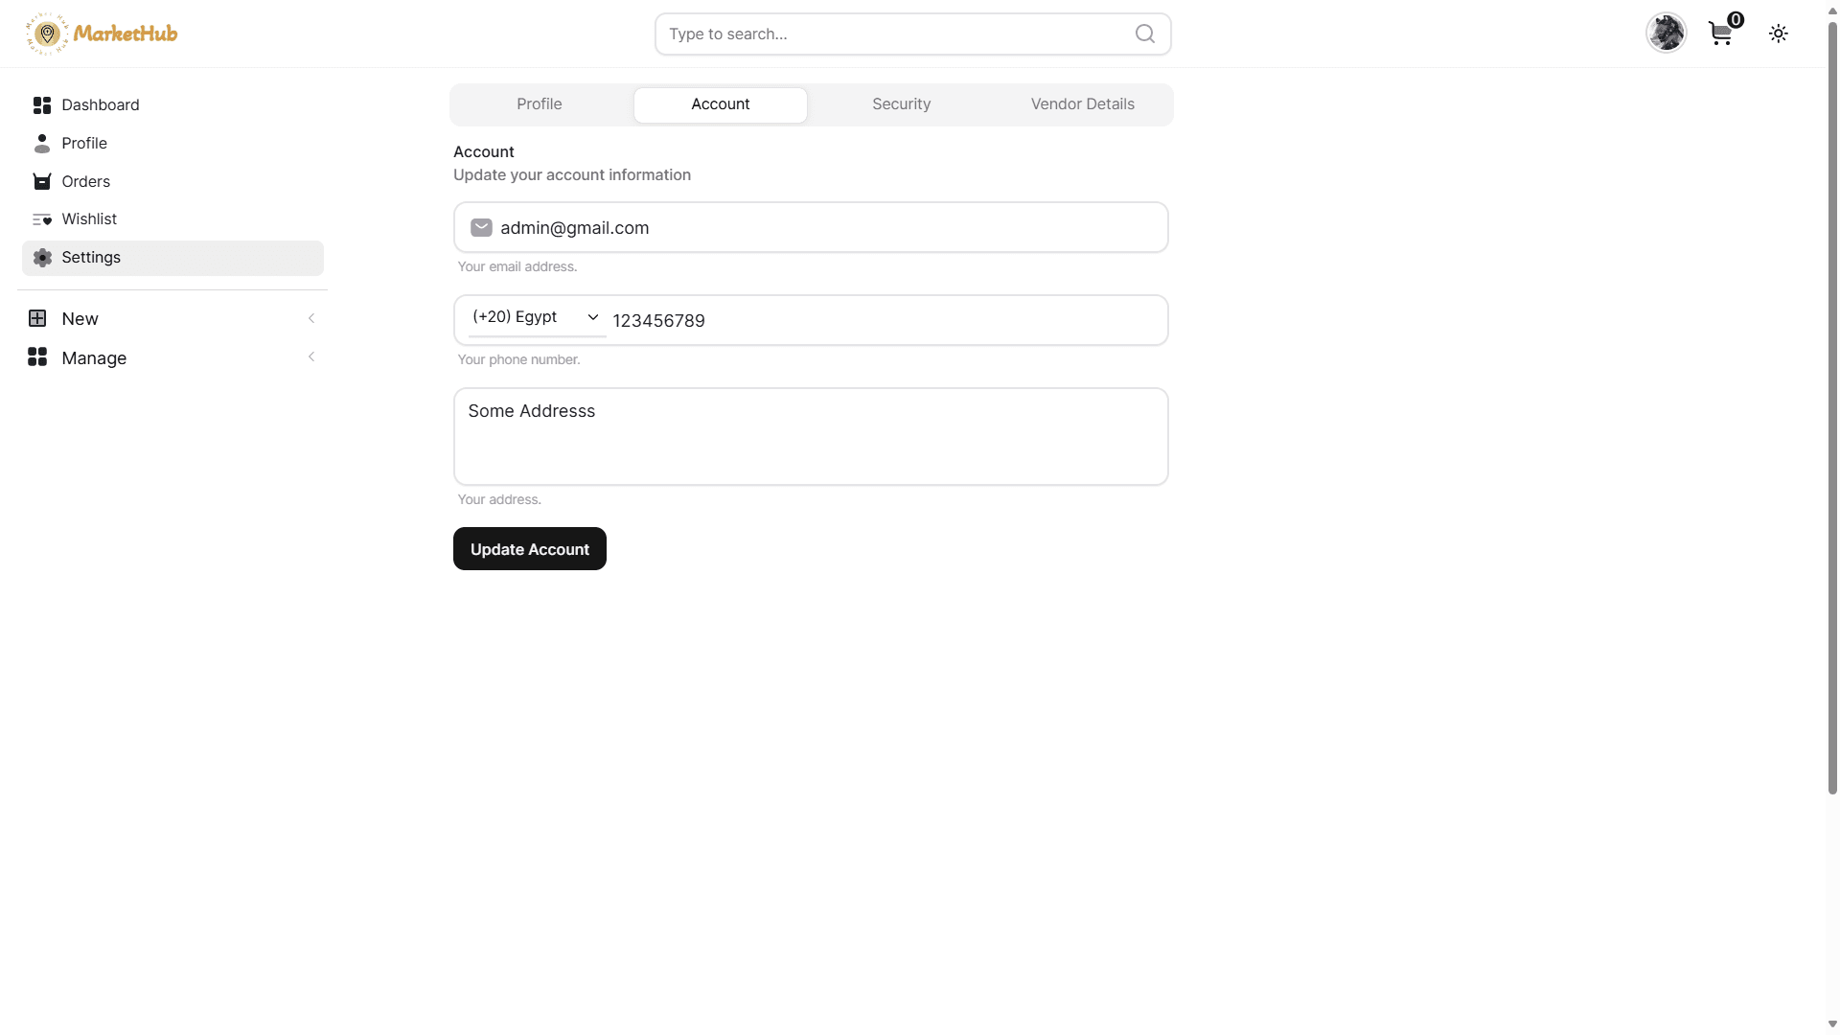
Task: Select Settings in the sidebar
Action: pos(172,258)
